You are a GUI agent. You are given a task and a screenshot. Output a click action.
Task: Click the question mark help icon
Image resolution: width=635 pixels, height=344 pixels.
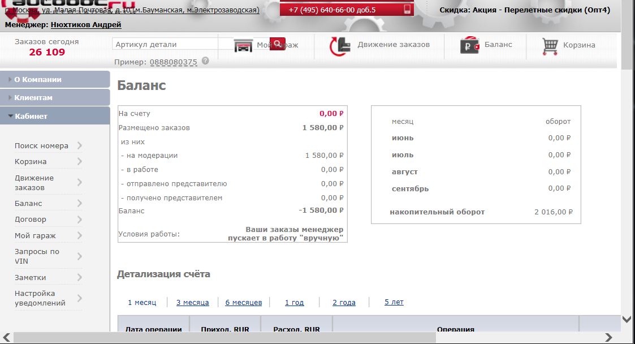pyautogui.click(x=205, y=61)
